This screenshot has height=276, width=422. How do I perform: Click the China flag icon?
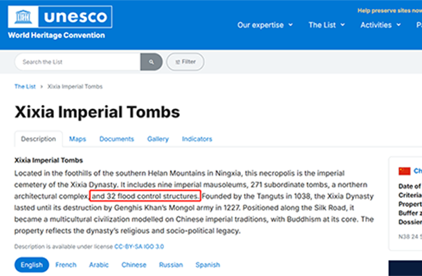click(x=405, y=170)
